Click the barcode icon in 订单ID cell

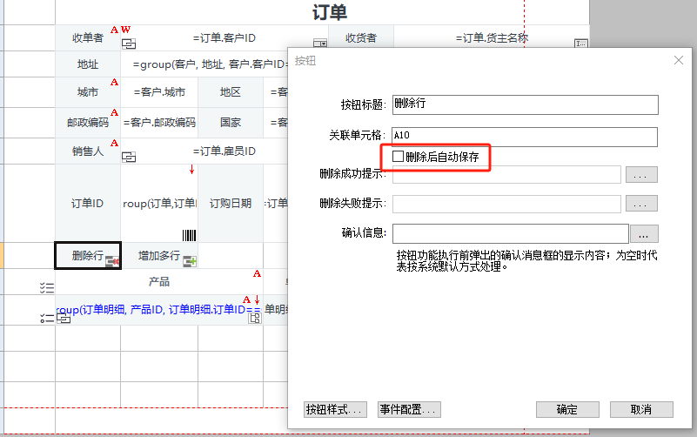tap(189, 234)
